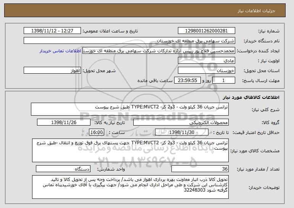Click the اطلاعات کالاهای مورد نیاز section heading
Viewport: 294px width, 208px height.
coord(251,97)
